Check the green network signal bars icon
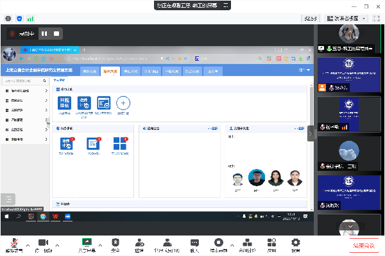This screenshot has width=385, height=256. tap(30, 19)
